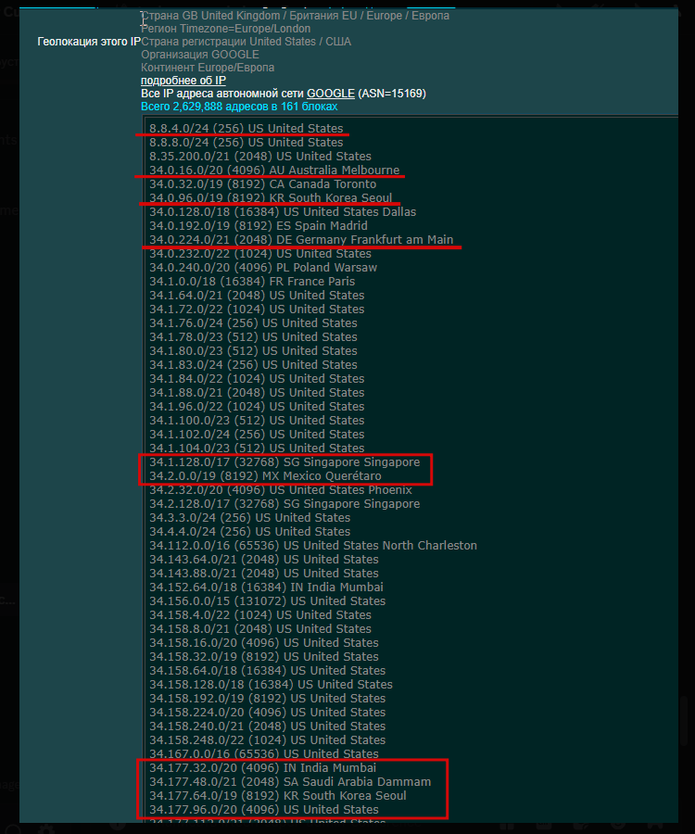This screenshot has height=834, width=695.
Task: Click the 'Континент Europe/Европа' line
Action: tap(208, 68)
